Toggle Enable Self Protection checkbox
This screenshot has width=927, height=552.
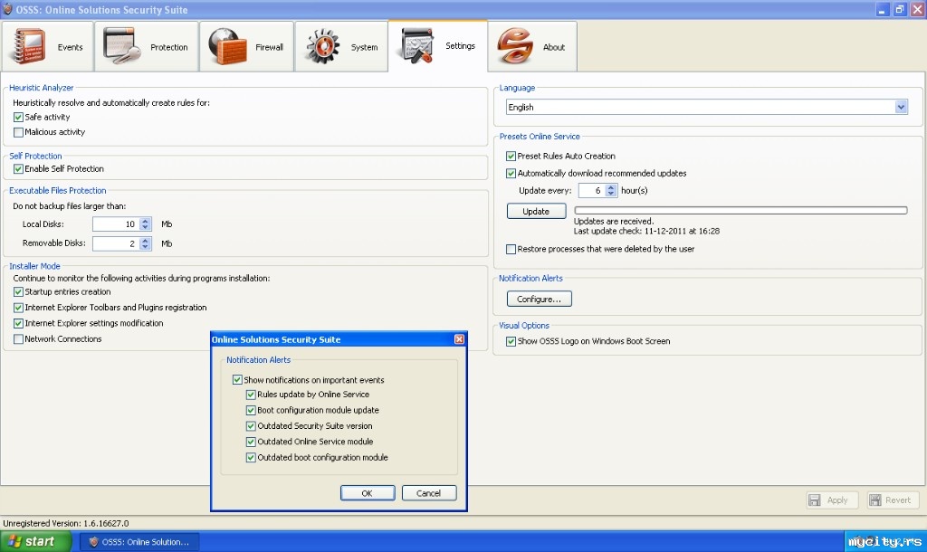pos(18,169)
